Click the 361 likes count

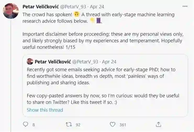(123, 125)
